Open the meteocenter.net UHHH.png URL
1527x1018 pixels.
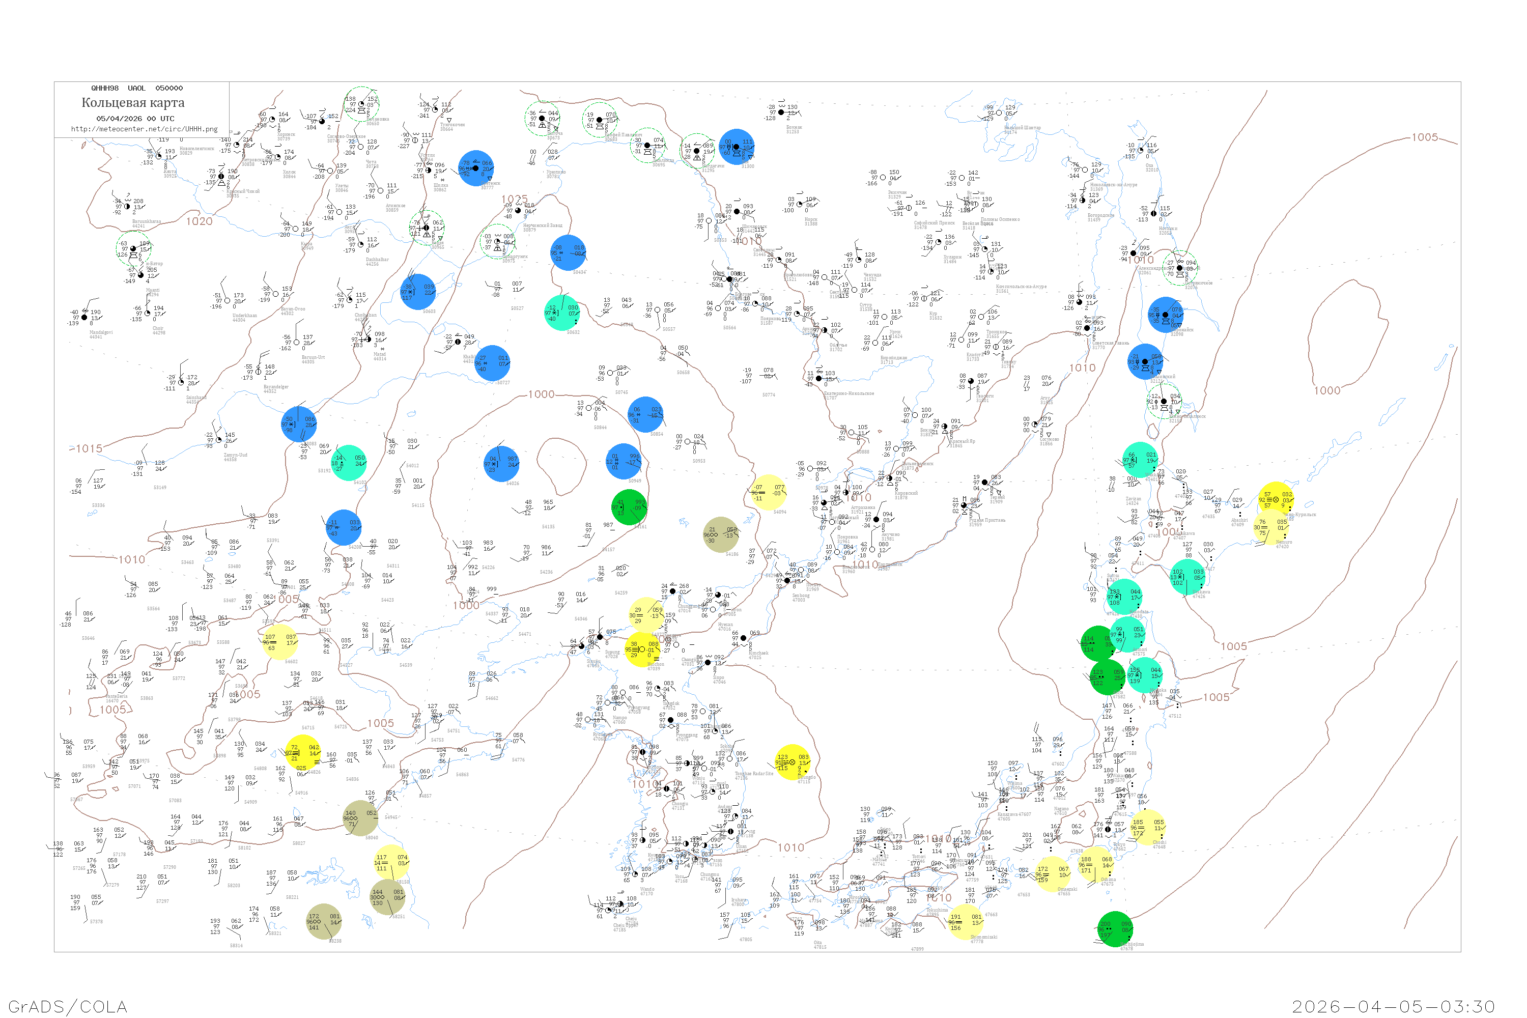144,129
